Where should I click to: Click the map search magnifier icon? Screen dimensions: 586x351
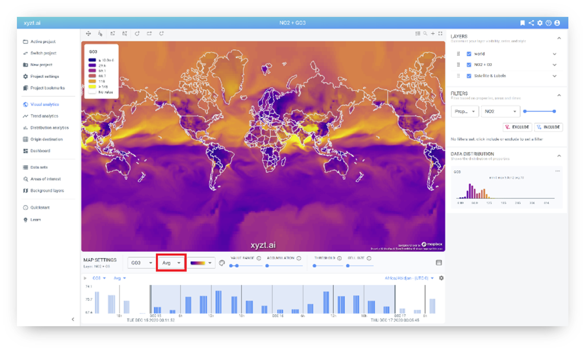pyautogui.click(x=425, y=33)
